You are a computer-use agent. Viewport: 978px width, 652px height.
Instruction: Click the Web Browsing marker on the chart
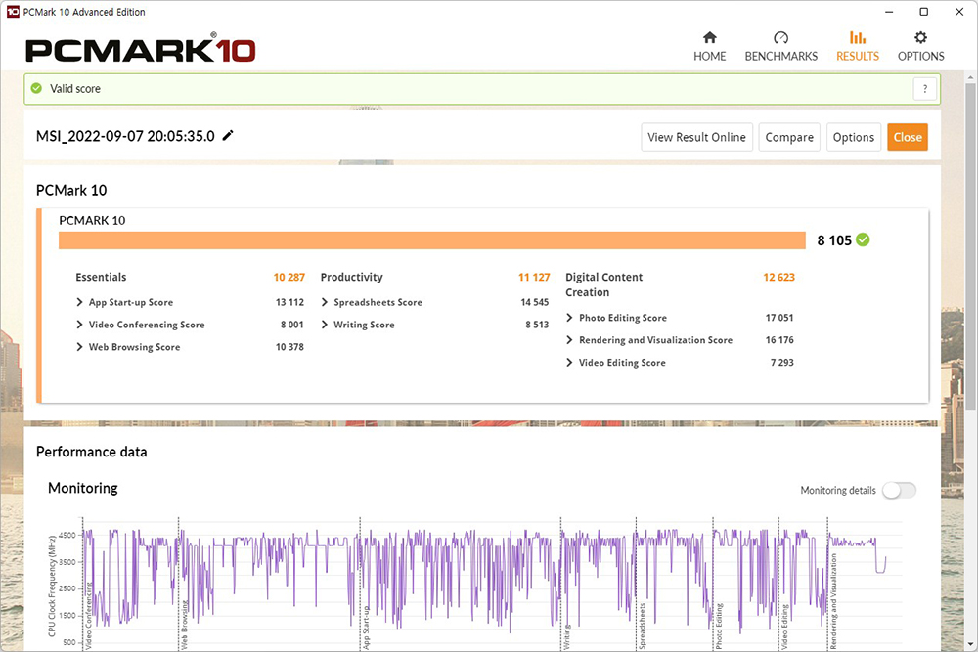(184, 626)
